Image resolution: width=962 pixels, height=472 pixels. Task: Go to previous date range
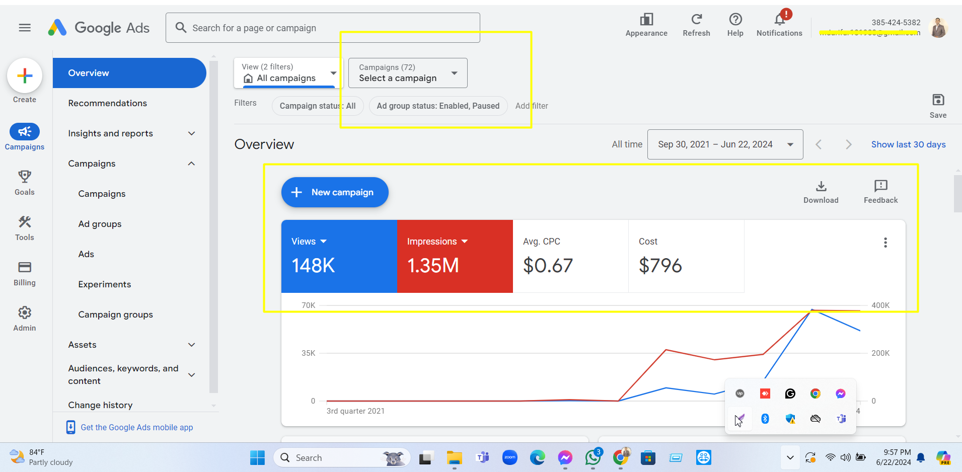[x=819, y=144]
